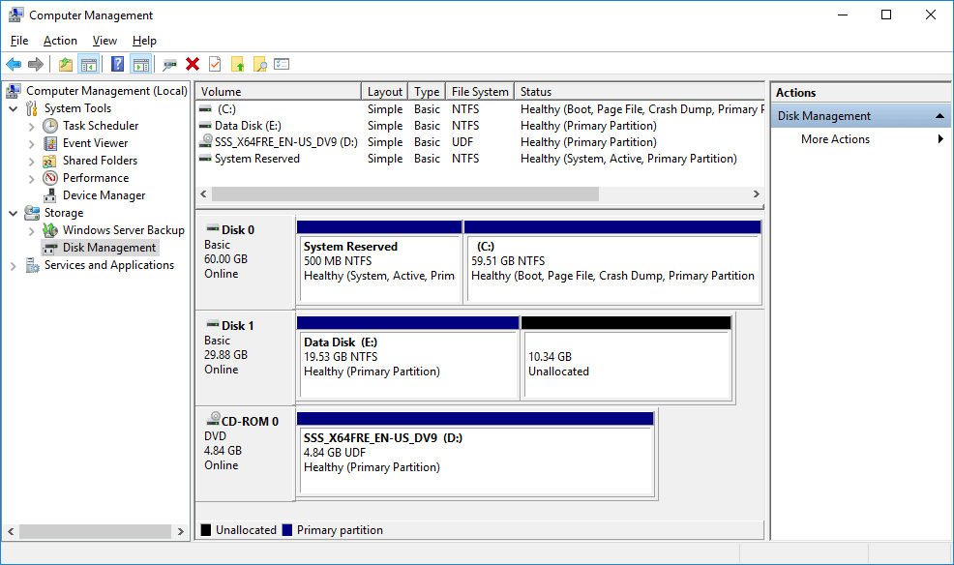The image size is (954, 565).
Task: Select the Data Disk (E:) volume row
Action: [480, 126]
